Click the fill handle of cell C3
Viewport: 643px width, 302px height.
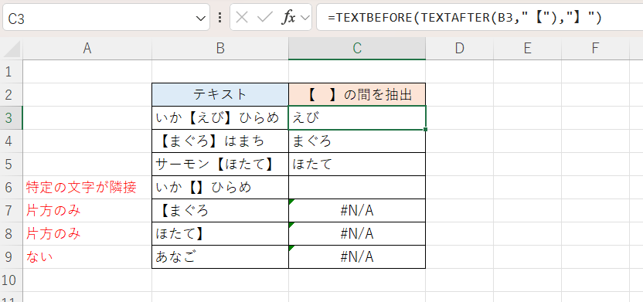(x=426, y=130)
